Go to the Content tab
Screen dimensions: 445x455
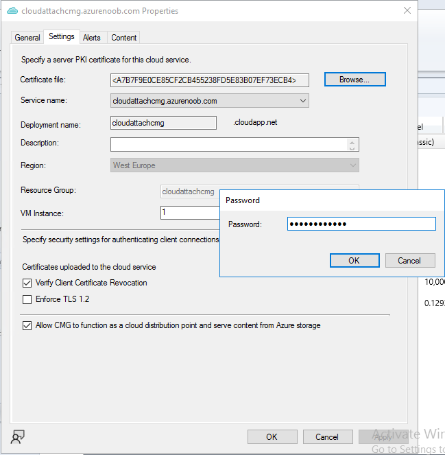[x=124, y=38]
